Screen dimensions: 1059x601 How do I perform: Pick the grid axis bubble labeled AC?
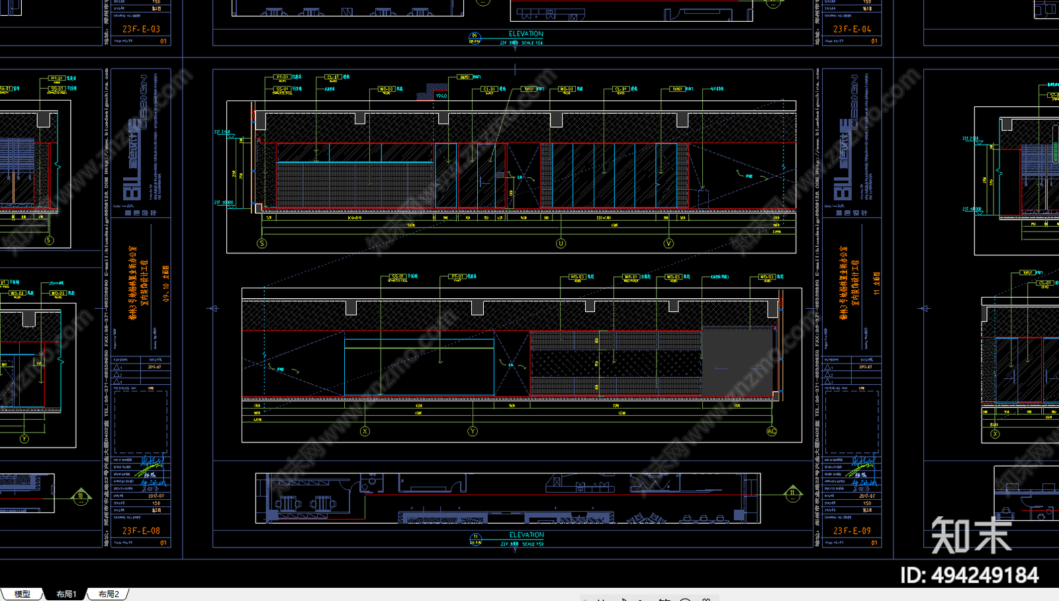point(772,431)
